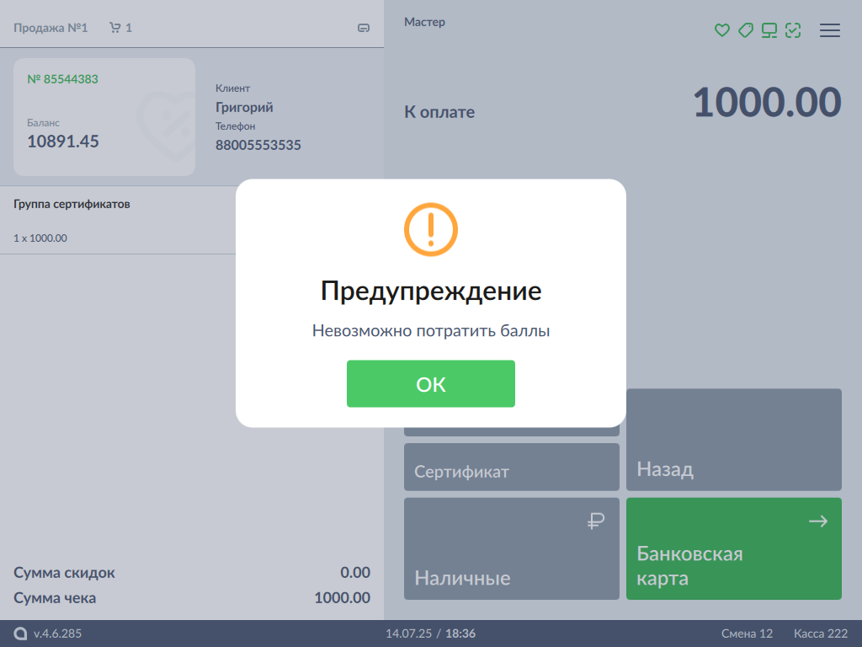
Task: Open the hamburger menu
Action: pos(830,30)
